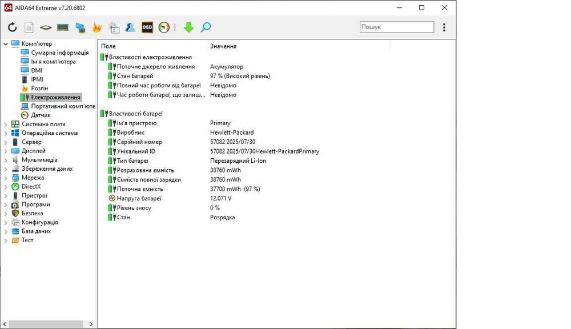Expand the Мережа node

point(6,178)
